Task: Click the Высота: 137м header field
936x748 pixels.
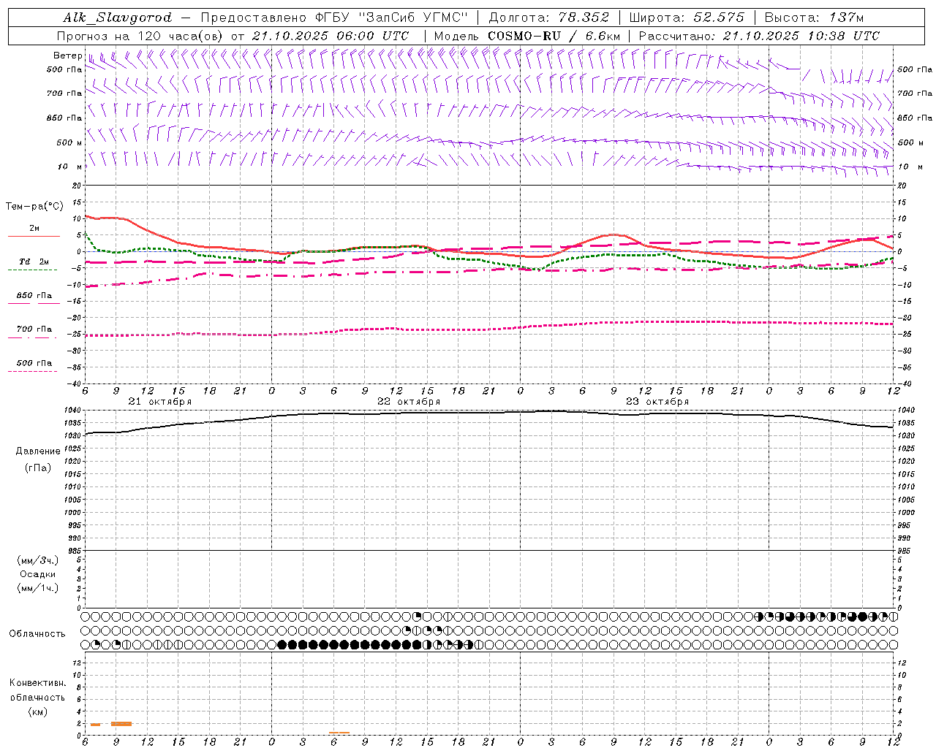Action: [814, 18]
